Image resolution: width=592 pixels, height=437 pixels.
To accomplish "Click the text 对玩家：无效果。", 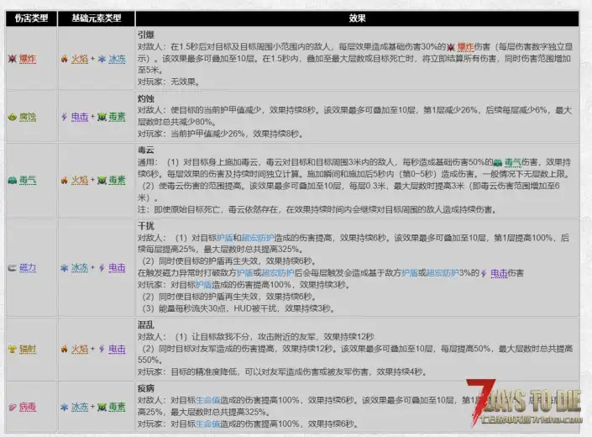I will click(x=169, y=82).
